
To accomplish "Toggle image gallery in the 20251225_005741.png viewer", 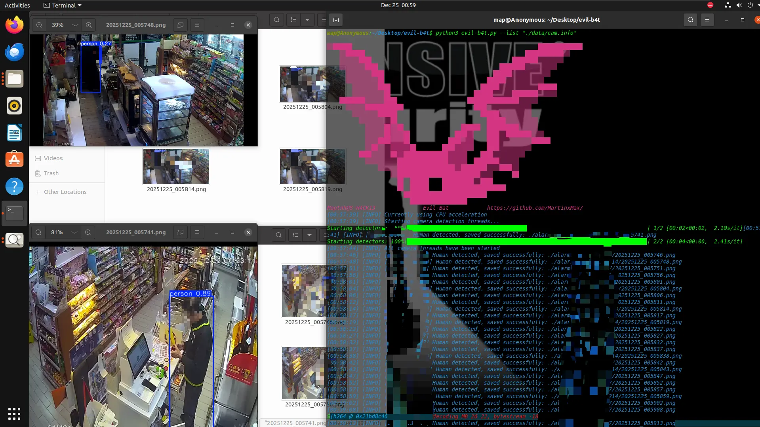I will tap(180, 232).
